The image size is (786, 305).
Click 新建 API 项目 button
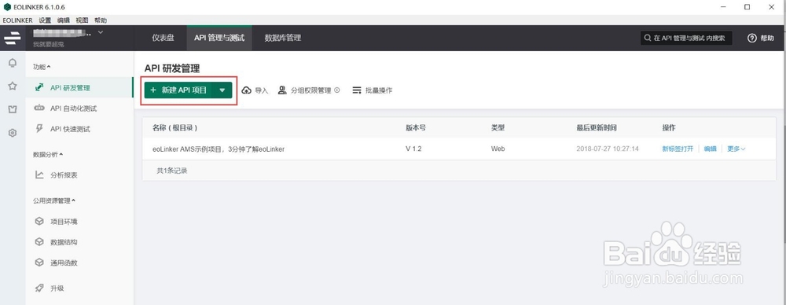click(x=178, y=90)
